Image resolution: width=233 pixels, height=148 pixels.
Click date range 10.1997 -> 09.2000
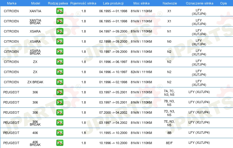point(113,52)
